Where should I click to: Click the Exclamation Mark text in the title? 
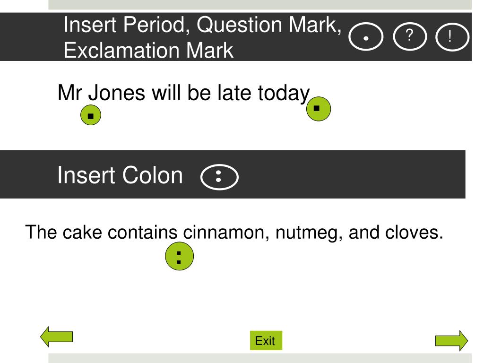coord(148,50)
